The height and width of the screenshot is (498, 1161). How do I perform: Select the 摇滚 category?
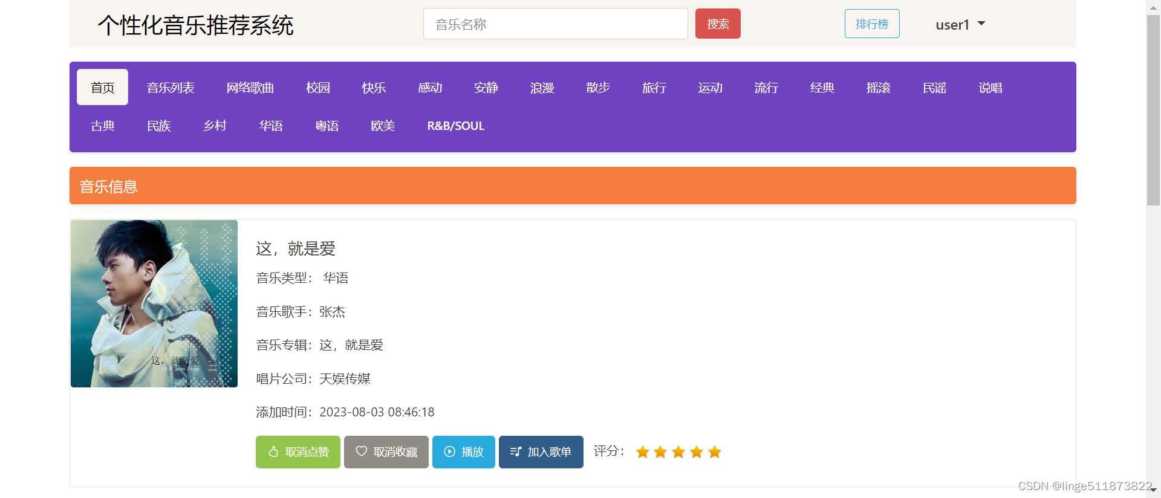(879, 87)
